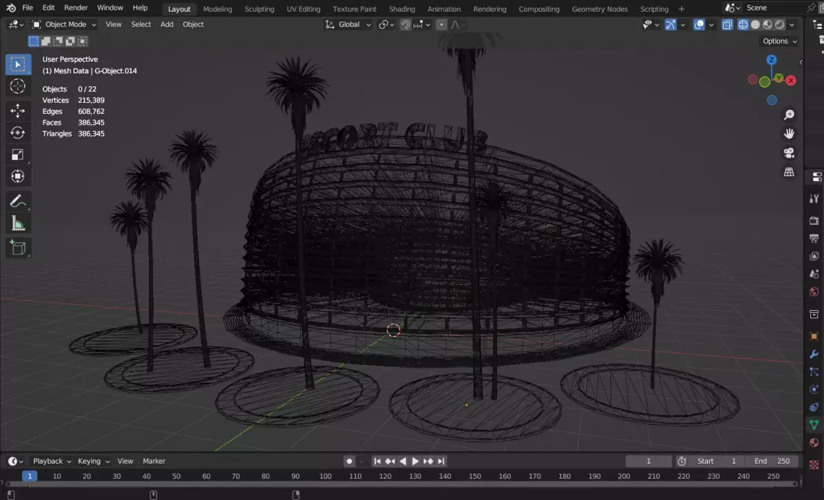Select the Annotate tool
Image resolution: width=824 pixels, height=500 pixels.
pos(19,201)
